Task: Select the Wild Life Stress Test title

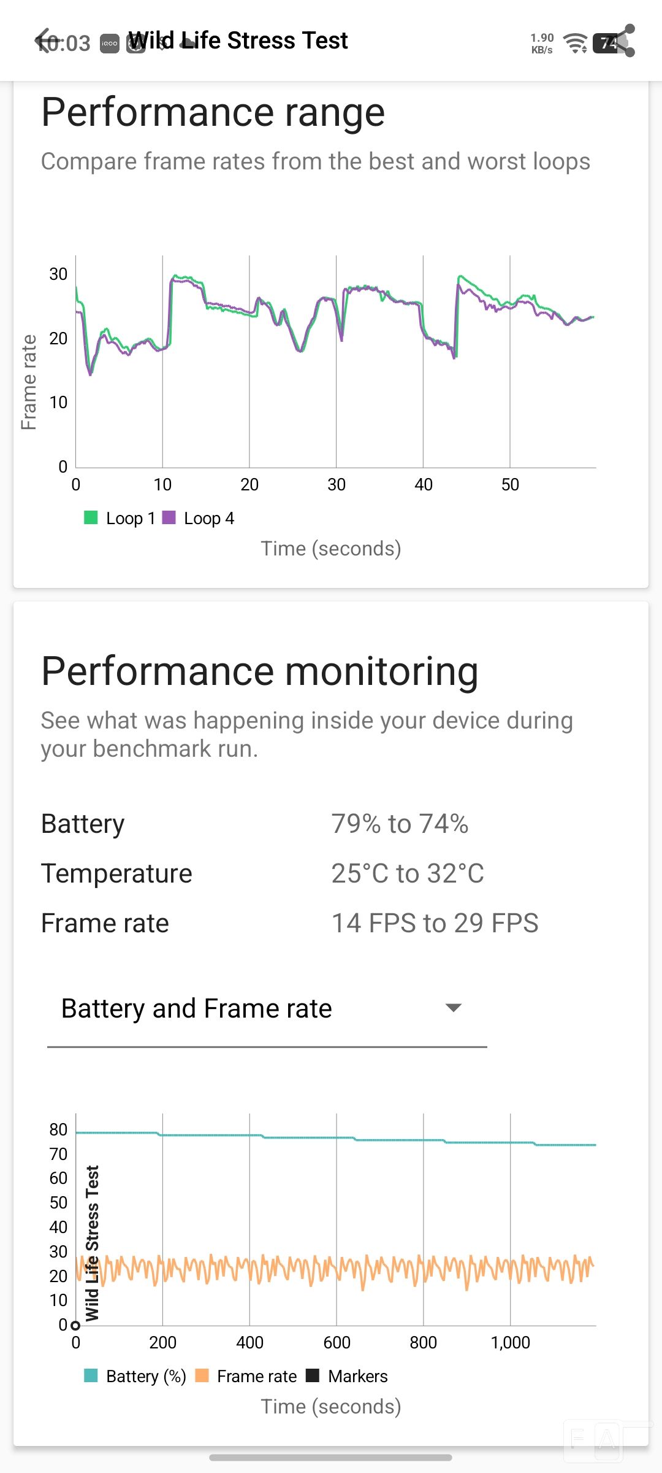Action: pyautogui.click(x=238, y=41)
